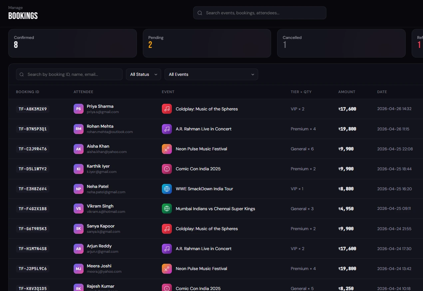Select the Confirmed stats card
The width and height of the screenshot is (423, 291).
point(73,43)
